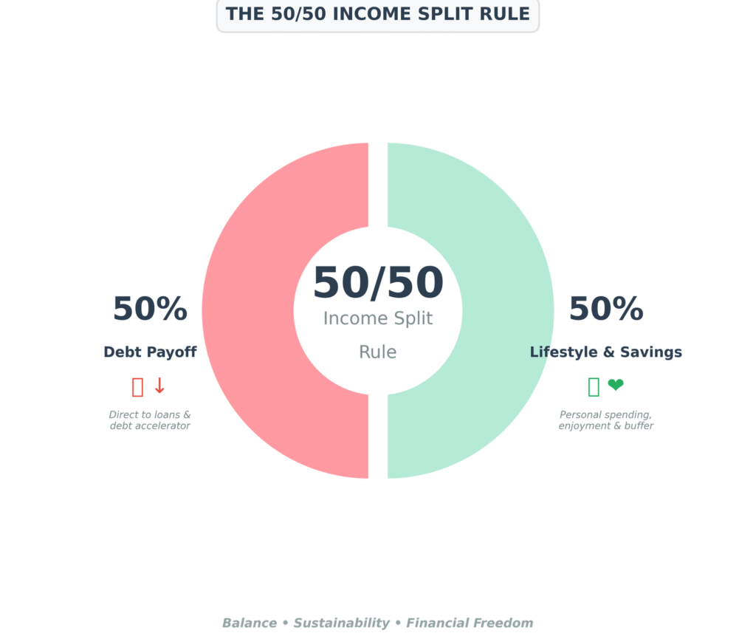Screen dimensions: 756x636
Task: Click the green heart icon
Action: tap(615, 386)
